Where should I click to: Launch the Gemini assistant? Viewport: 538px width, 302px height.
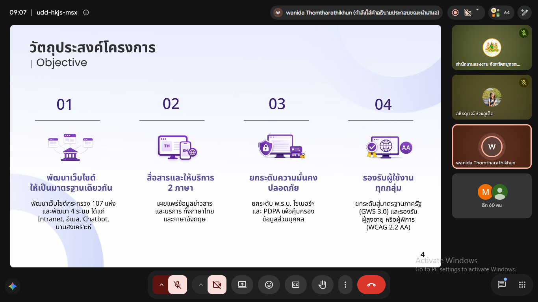(x=13, y=286)
